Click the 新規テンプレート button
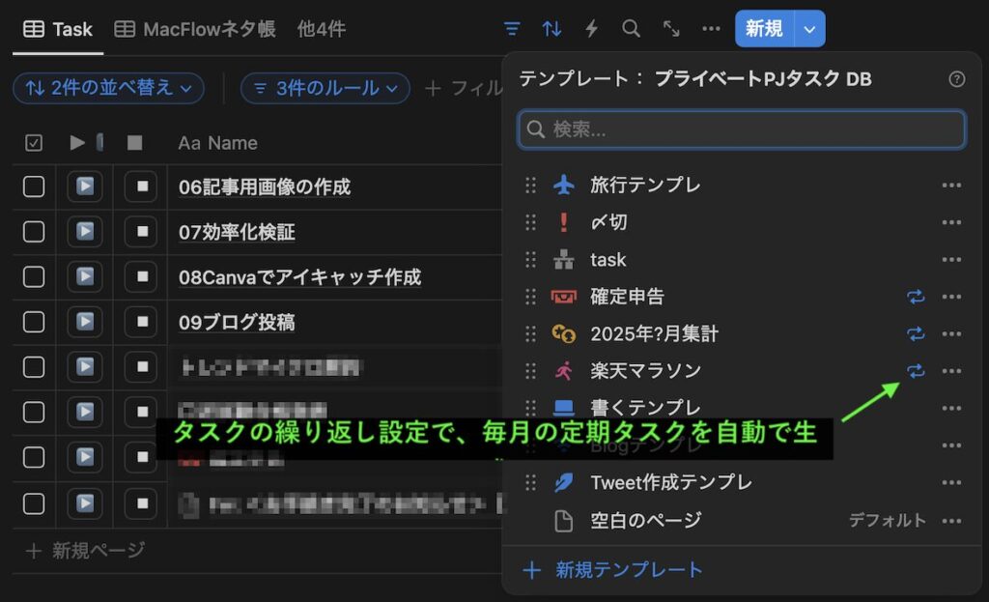This screenshot has height=602, width=989. click(x=628, y=570)
